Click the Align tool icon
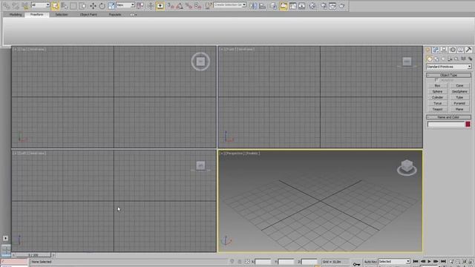This screenshot has height=267, width=475. click(x=263, y=5)
